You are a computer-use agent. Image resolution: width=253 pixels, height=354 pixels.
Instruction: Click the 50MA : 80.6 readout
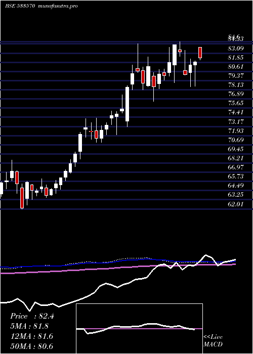pos(31,346)
